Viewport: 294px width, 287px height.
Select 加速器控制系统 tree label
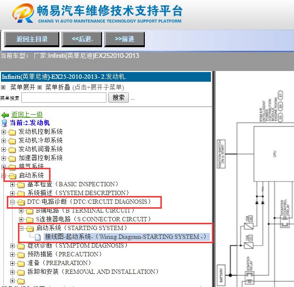[x=40, y=158]
